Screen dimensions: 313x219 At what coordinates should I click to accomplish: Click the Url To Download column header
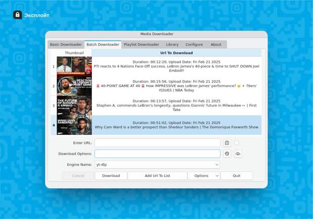tap(176, 53)
